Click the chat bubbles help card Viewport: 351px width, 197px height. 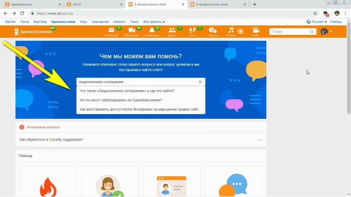tap(233, 181)
